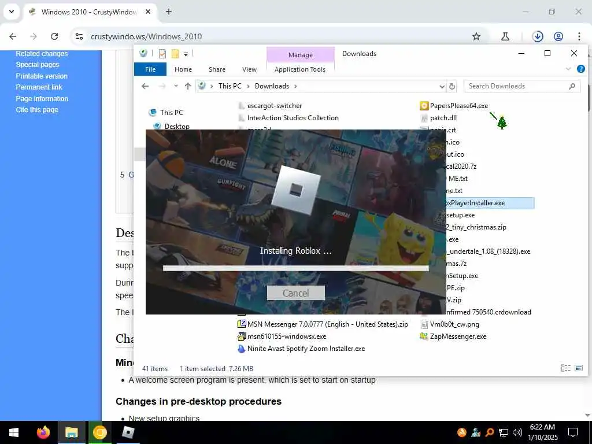592x444 pixels.
Task: Select This PC in navigation pane
Action: [171, 113]
